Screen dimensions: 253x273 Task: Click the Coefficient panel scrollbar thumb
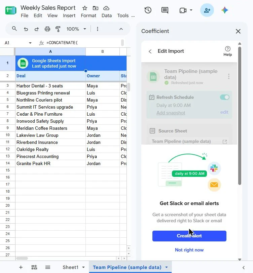coord(240,116)
